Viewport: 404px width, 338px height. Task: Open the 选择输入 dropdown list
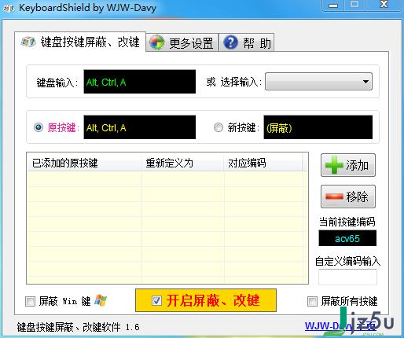click(318, 82)
